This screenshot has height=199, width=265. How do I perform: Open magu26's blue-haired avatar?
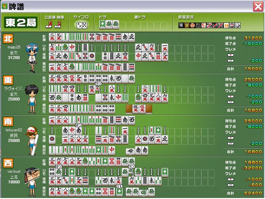pyautogui.click(x=33, y=56)
